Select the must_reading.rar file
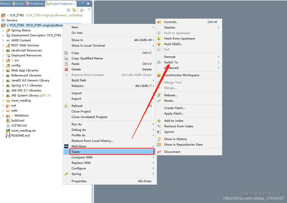Image resolution: width=287 pixels, height=203 pixels. 24,131
